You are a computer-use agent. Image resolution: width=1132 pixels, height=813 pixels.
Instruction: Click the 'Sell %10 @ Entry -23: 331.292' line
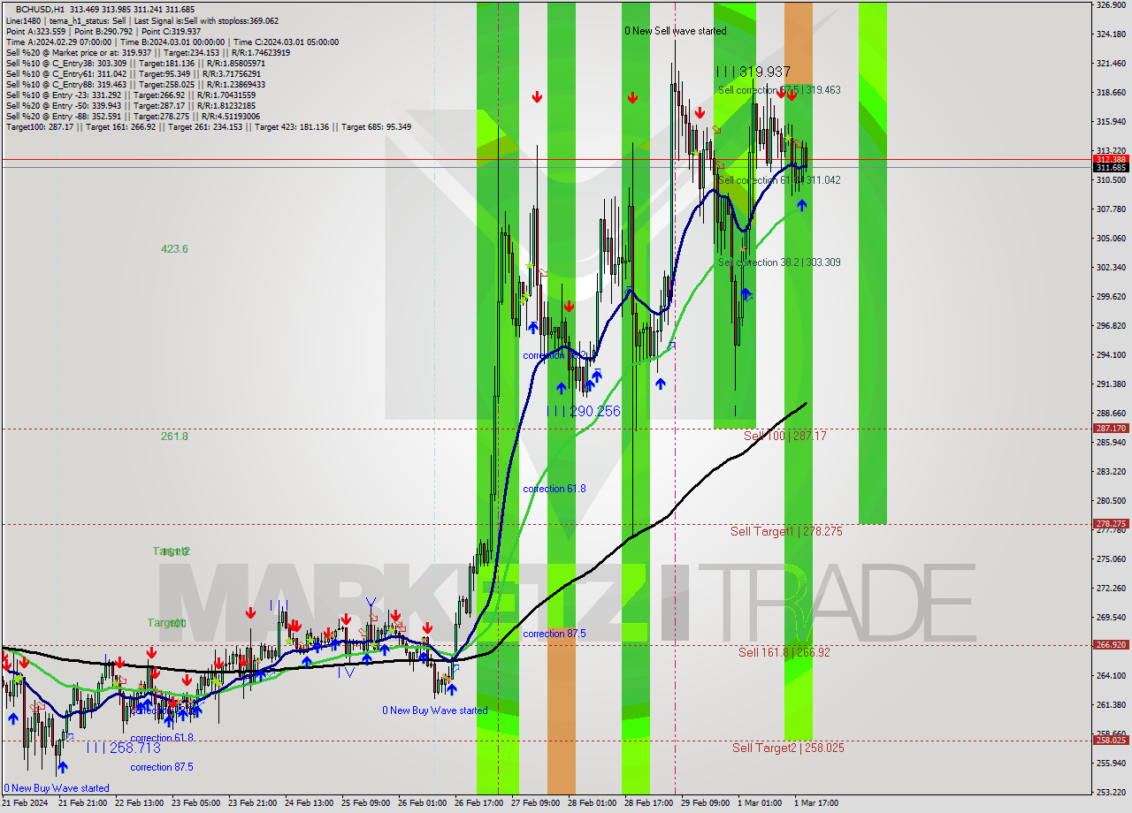click(131, 95)
